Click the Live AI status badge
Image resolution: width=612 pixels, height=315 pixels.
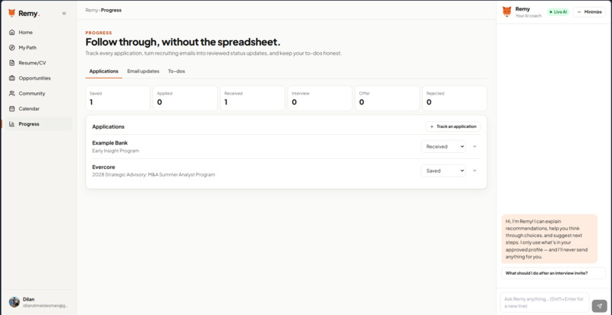coord(558,12)
